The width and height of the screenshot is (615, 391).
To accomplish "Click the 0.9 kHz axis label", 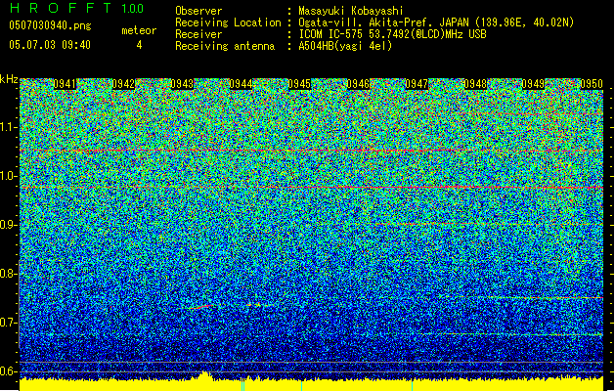I will (9, 225).
